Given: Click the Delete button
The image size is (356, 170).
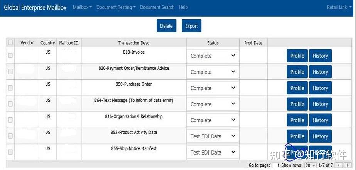Looking at the screenshot, I should [x=166, y=26].
